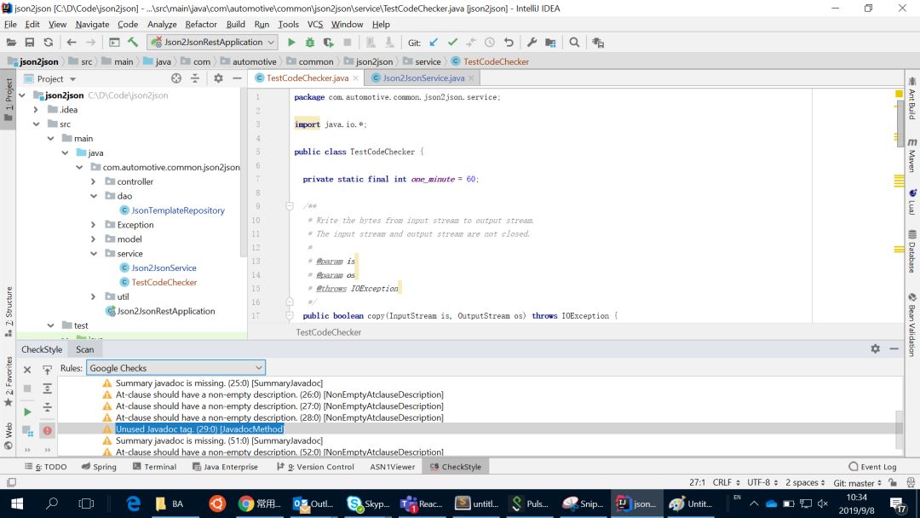Select JsonTemplateRepository in the project tree
920x518 pixels.
click(177, 210)
